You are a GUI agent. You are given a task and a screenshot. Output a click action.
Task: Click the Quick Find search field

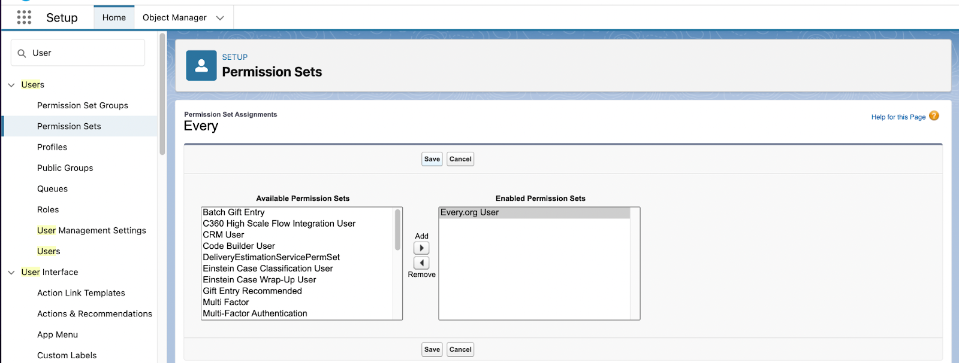click(x=78, y=53)
